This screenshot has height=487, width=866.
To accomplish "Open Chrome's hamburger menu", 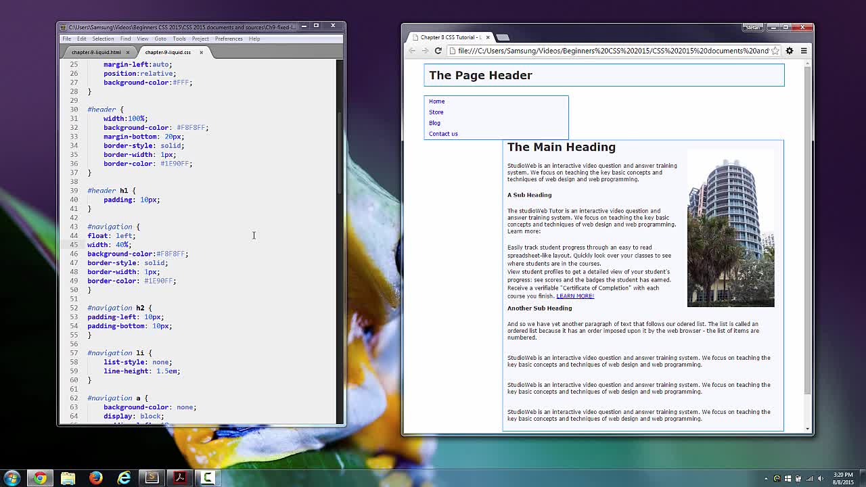I will pyautogui.click(x=804, y=51).
